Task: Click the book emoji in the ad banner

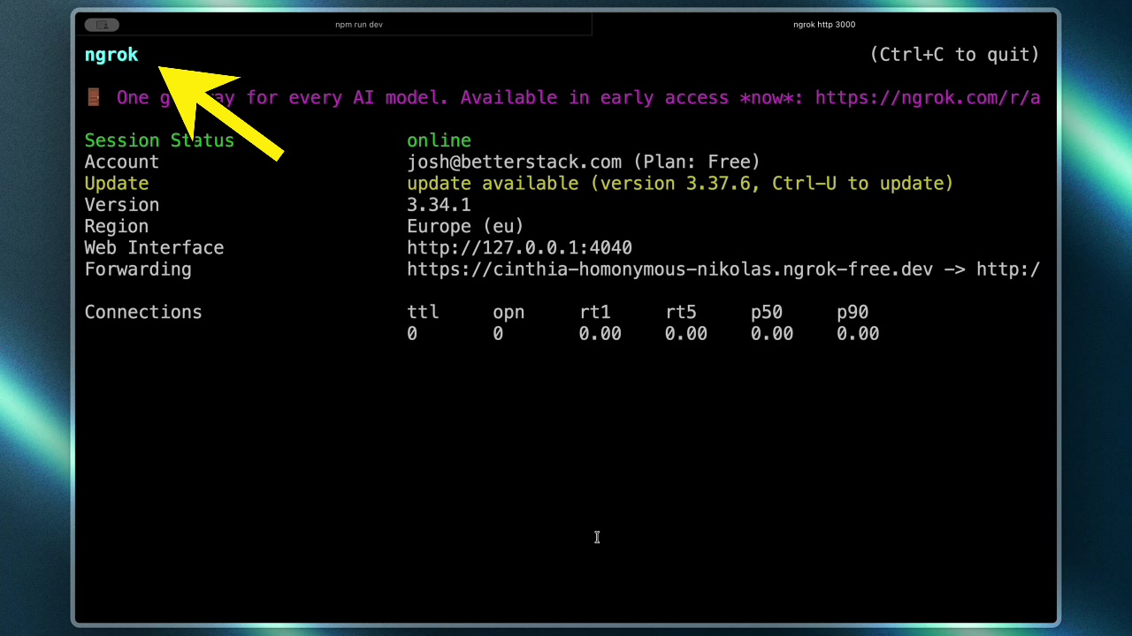Action: point(92,97)
